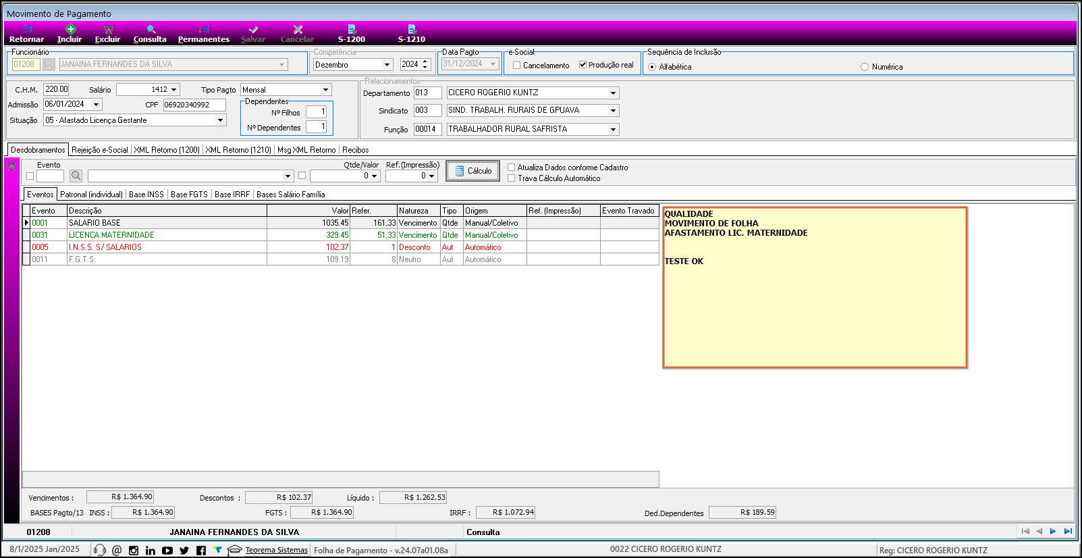Expand Departamento CICERO ROGERIO KUNTZ dropdown
The image size is (1082, 558).
(613, 93)
